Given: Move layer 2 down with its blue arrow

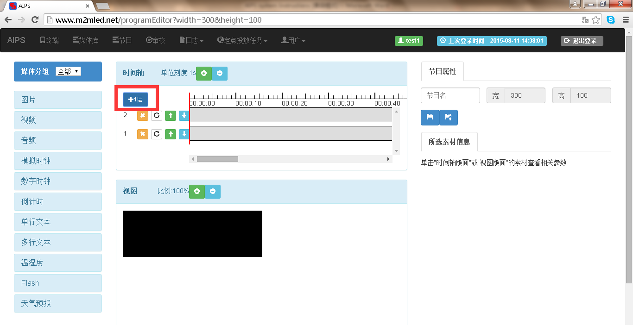Looking at the screenshot, I should coord(184,115).
